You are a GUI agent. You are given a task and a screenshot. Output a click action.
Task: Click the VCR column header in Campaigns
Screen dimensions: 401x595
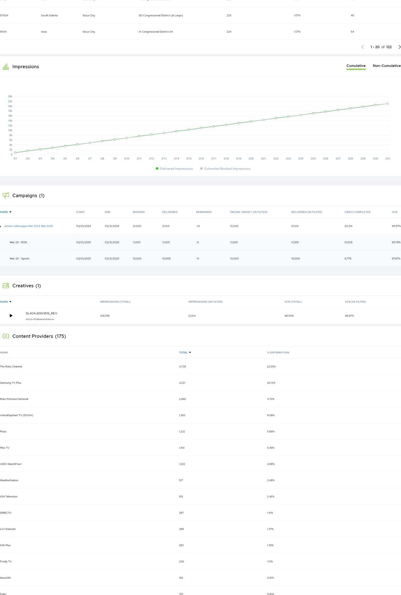pyautogui.click(x=394, y=212)
